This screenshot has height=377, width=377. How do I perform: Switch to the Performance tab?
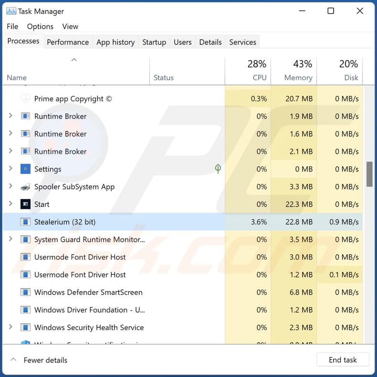tap(68, 42)
